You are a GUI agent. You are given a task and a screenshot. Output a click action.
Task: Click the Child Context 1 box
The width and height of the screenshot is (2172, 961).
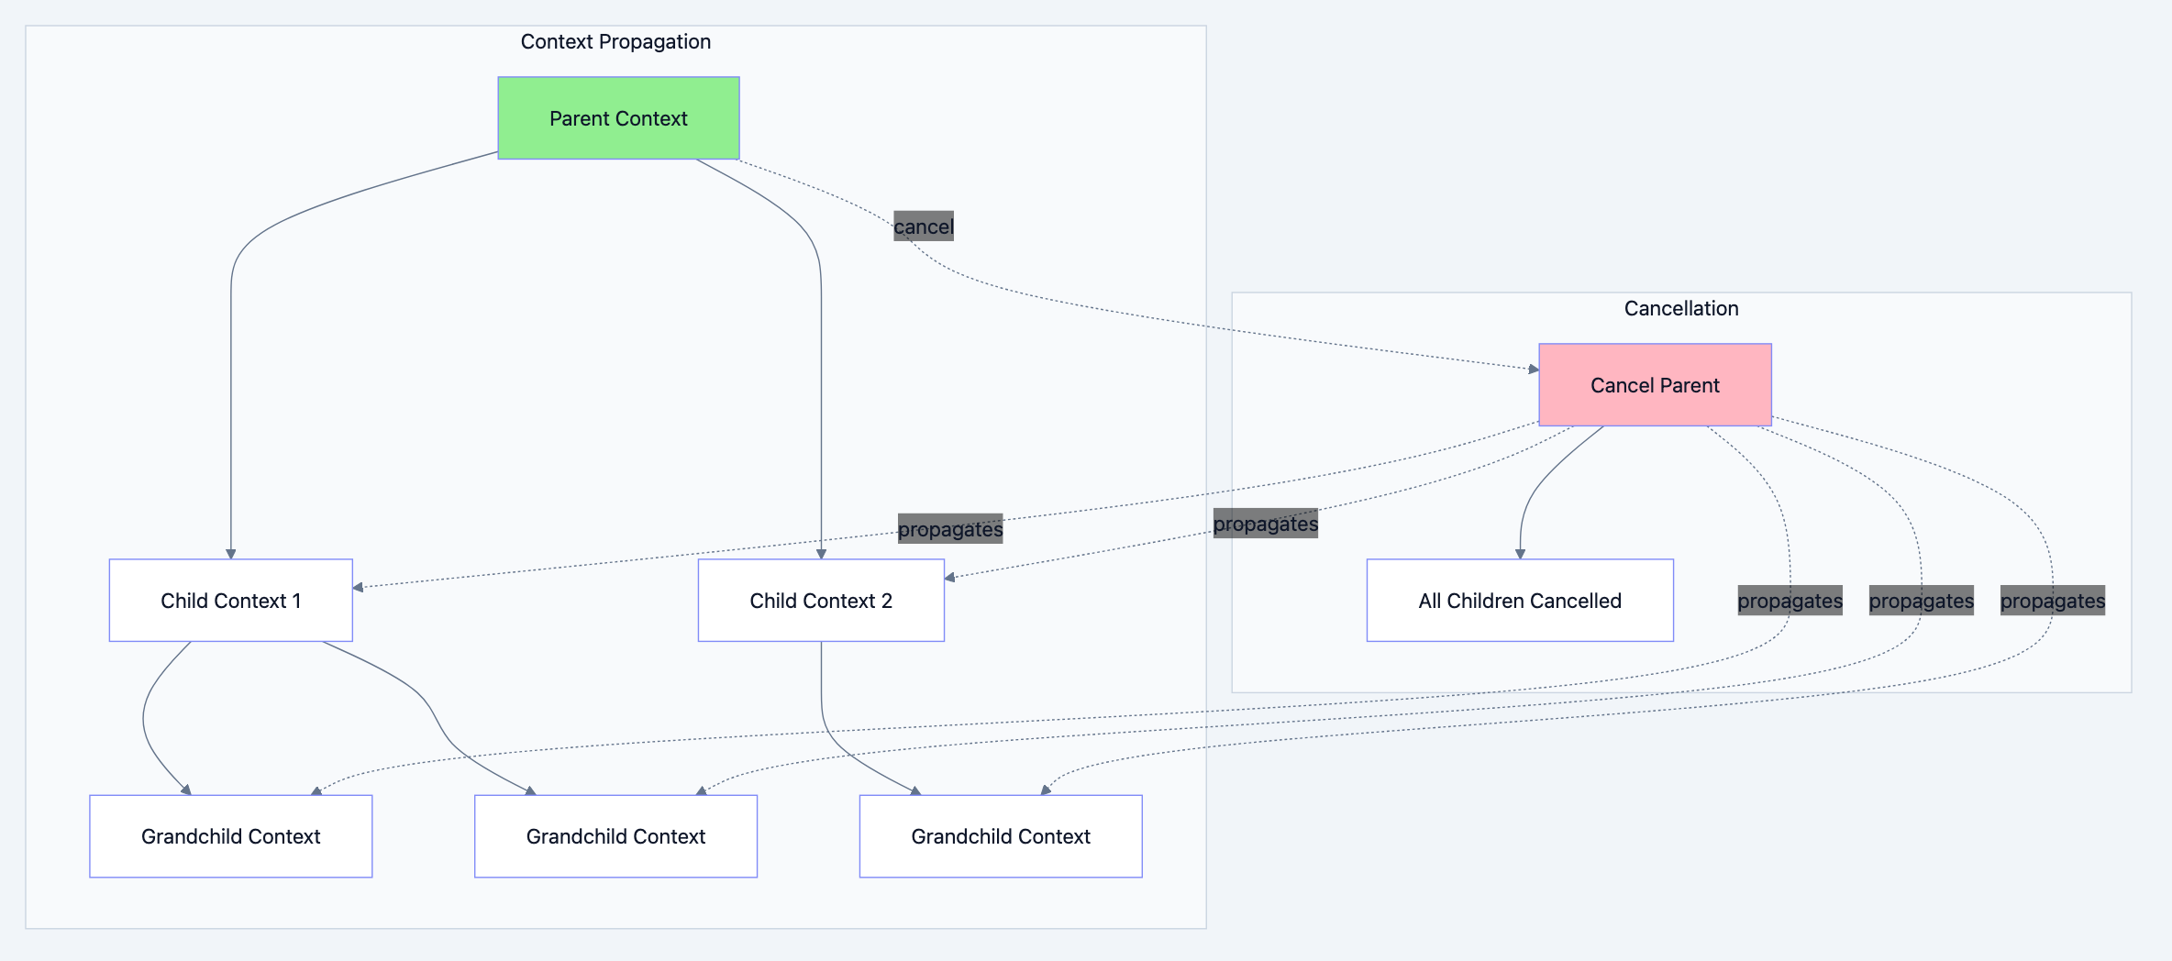tap(230, 600)
